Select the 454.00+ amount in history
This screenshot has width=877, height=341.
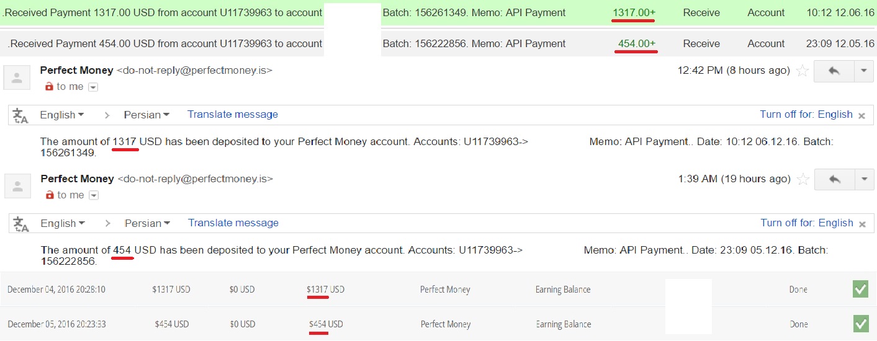pos(637,43)
